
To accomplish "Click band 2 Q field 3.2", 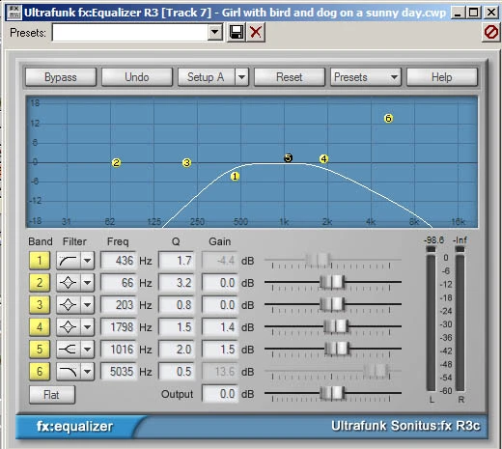I will [x=177, y=283].
